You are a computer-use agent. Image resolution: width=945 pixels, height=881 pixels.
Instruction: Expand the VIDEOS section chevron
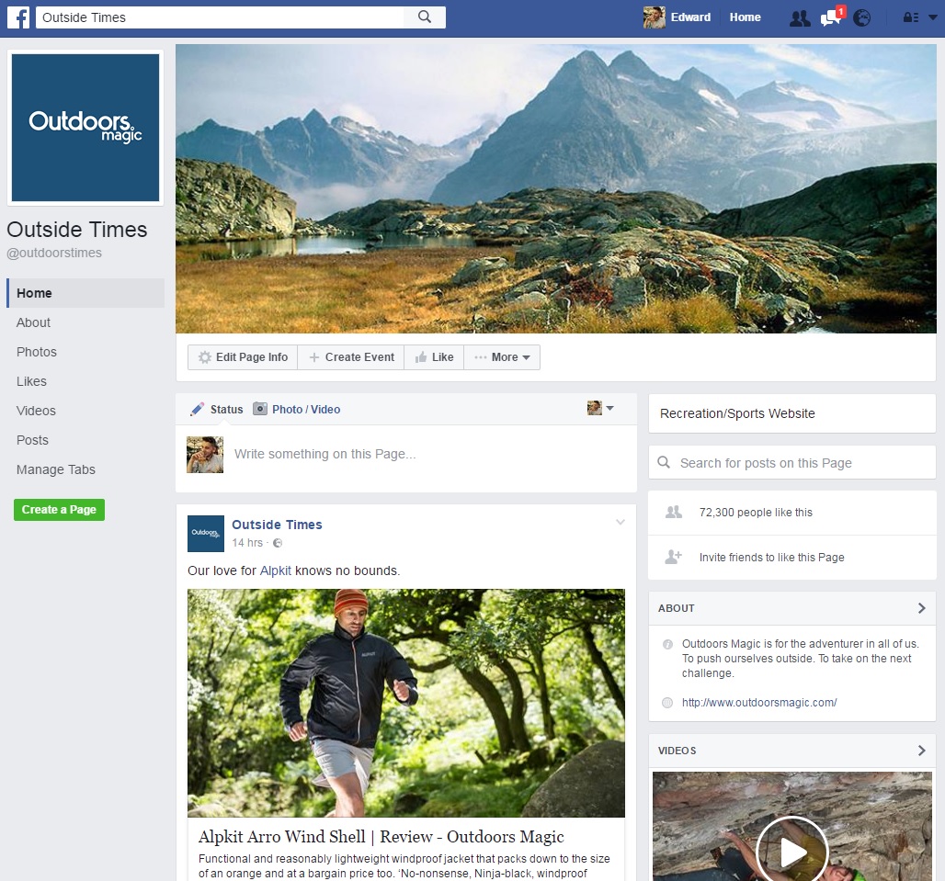pos(921,751)
